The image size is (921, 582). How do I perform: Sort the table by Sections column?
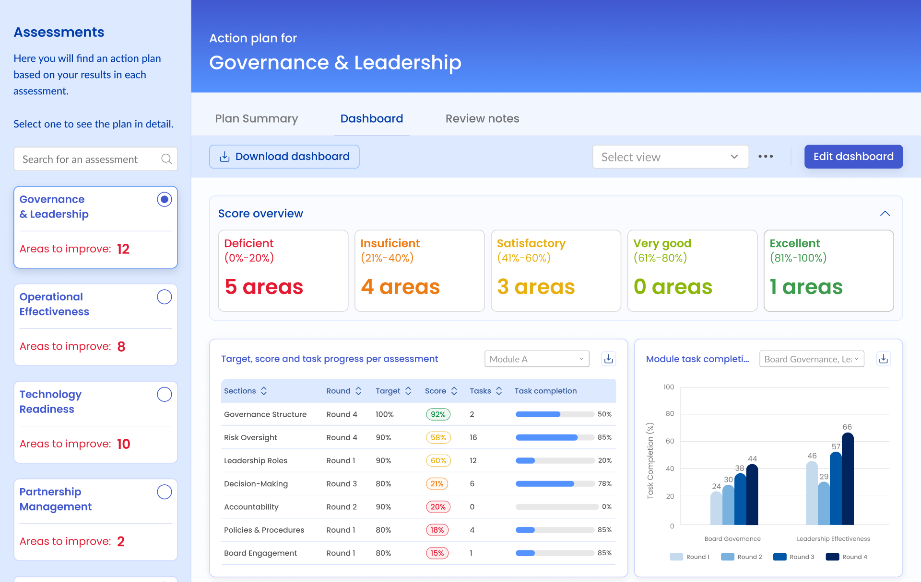(x=264, y=391)
